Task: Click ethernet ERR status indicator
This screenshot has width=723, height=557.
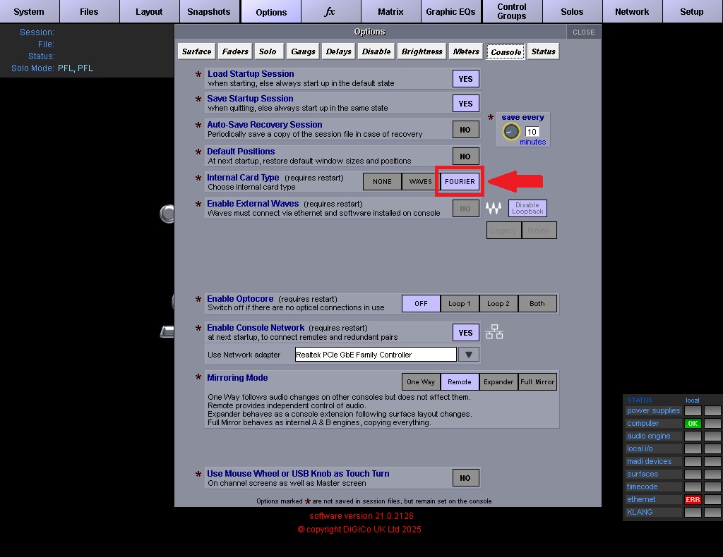Action: (693, 499)
